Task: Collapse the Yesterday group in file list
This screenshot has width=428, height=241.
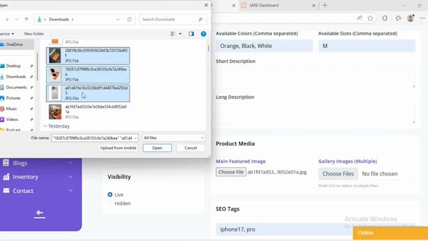Action: (x=45, y=126)
